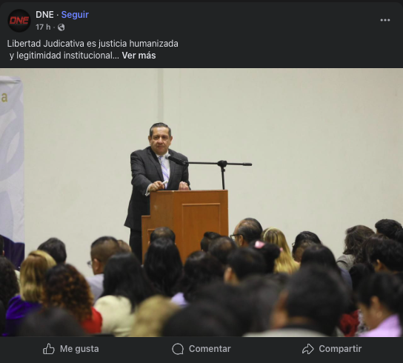Viewport: 403px width, 363px height.
Task: Open the DNE page name link
Action: point(44,15)
